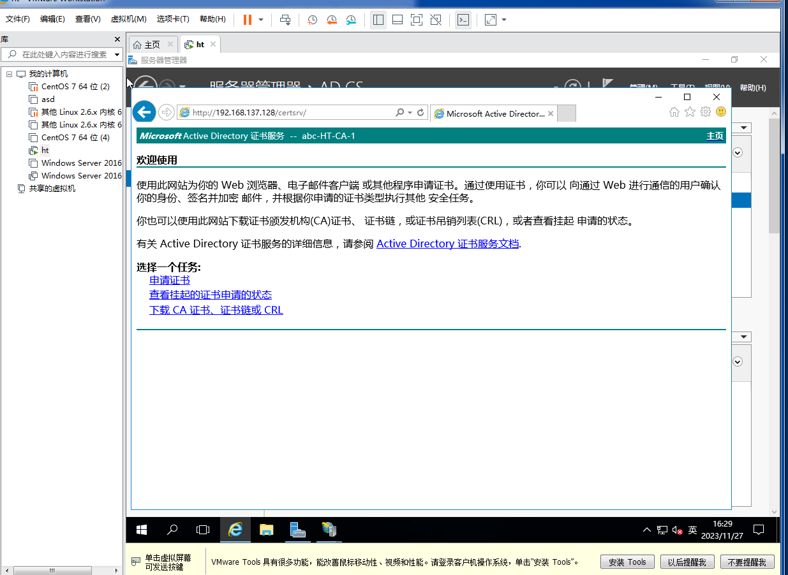This screenshot has height=575, width=788.
Task: Take a snapshot of the virtual machine
Action: click(x=313, y=20)
